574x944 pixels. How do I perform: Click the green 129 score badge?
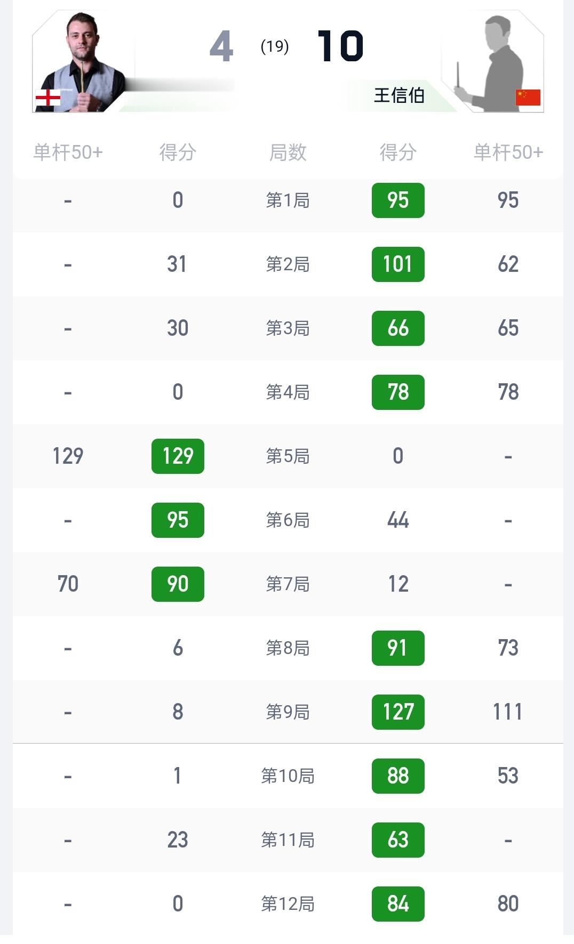[178, 456]
